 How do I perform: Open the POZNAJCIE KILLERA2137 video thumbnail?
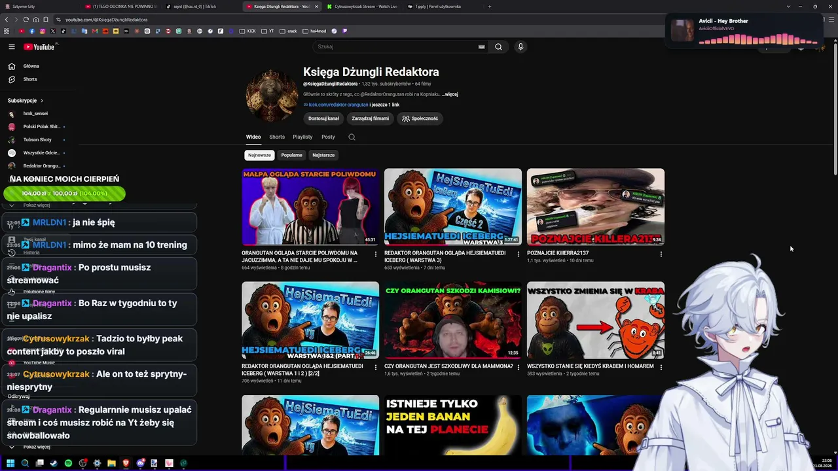pos(596,207)
